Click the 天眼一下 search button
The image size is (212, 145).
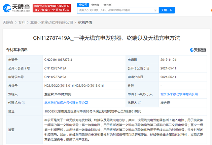167,10
